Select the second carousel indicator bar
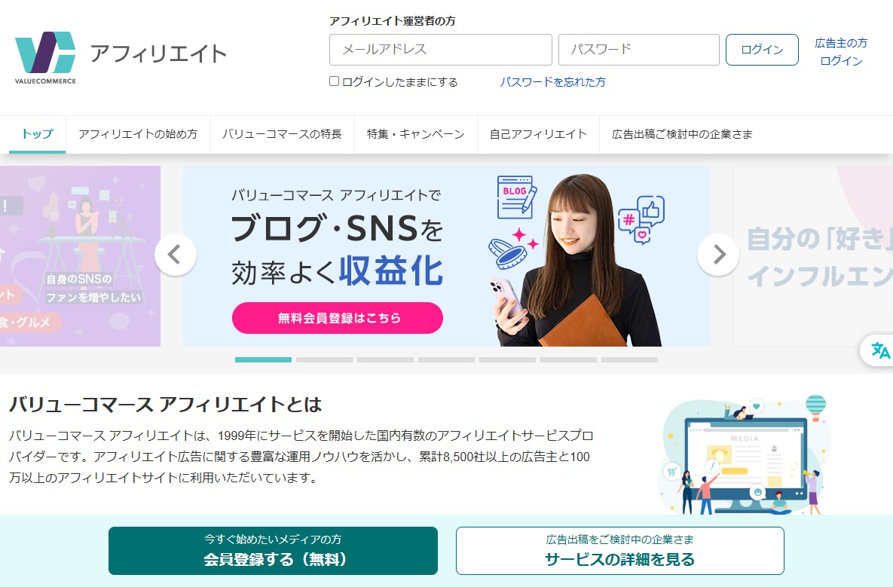The width and height of the screenshot is (893, 587). pyautogui.click(x=324, y=360)
